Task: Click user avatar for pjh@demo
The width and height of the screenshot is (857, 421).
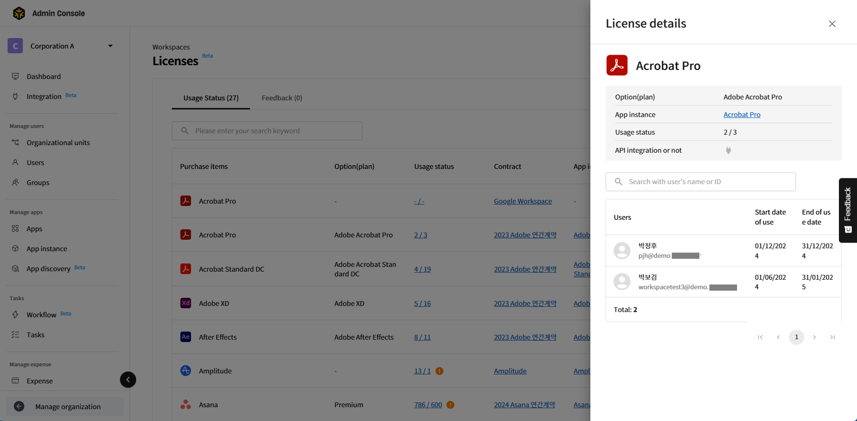Action: 622,251
